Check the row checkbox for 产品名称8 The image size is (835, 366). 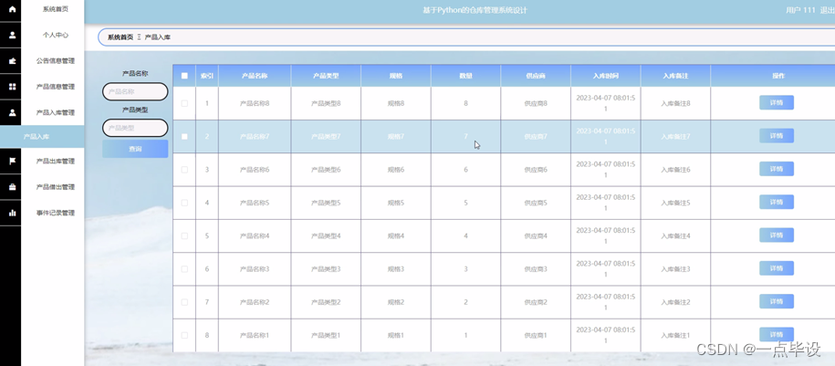(184, 103)
